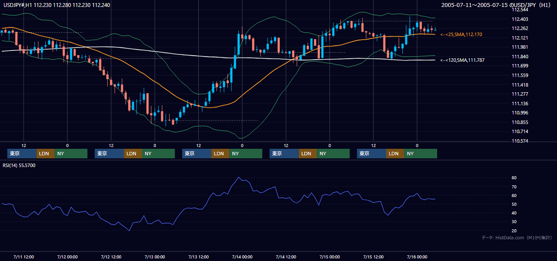Viewport: 557px width, 261px height.
Task: Select the NY session block for 7/14
Action: [x=333, y=154]
